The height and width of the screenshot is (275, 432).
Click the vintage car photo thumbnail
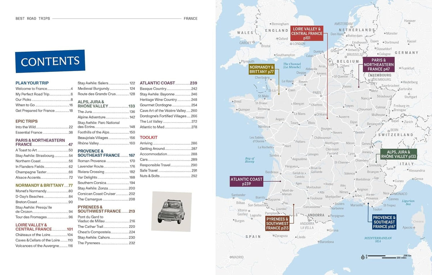(171, 211)
